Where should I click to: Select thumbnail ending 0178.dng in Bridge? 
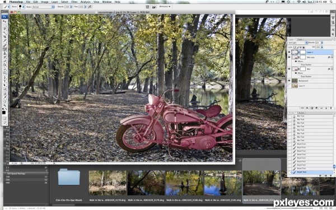tap(108, 183)
